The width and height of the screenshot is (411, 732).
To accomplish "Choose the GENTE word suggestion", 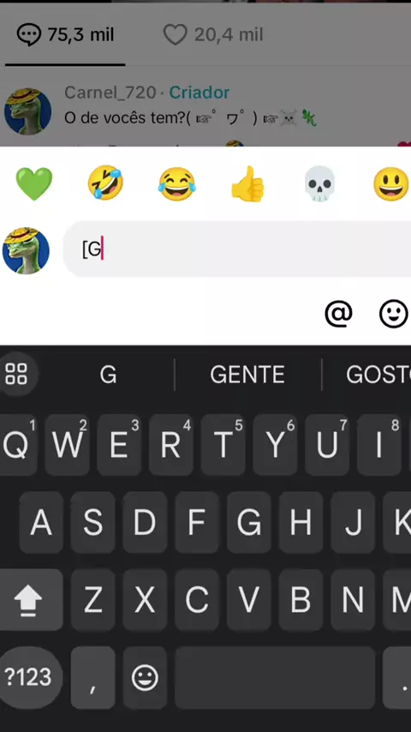I will click(247, 375).
